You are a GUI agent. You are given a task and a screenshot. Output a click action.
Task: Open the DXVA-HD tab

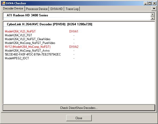[x=57, y=9]
